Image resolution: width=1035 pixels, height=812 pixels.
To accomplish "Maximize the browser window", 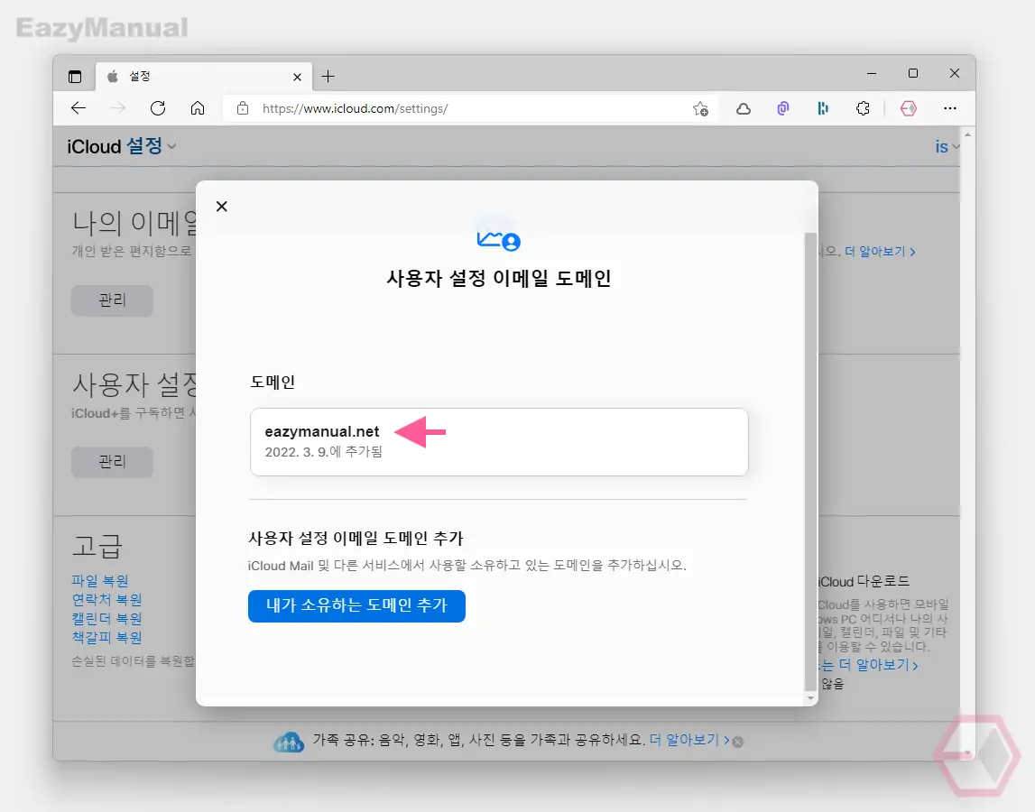I will (913, 73).
